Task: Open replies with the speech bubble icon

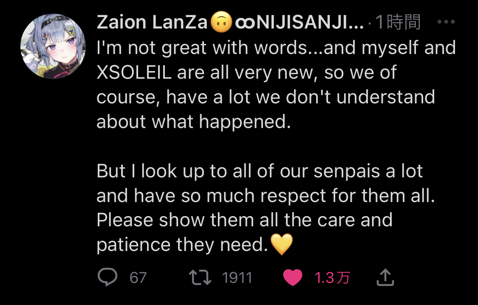Action: [107, 277]
